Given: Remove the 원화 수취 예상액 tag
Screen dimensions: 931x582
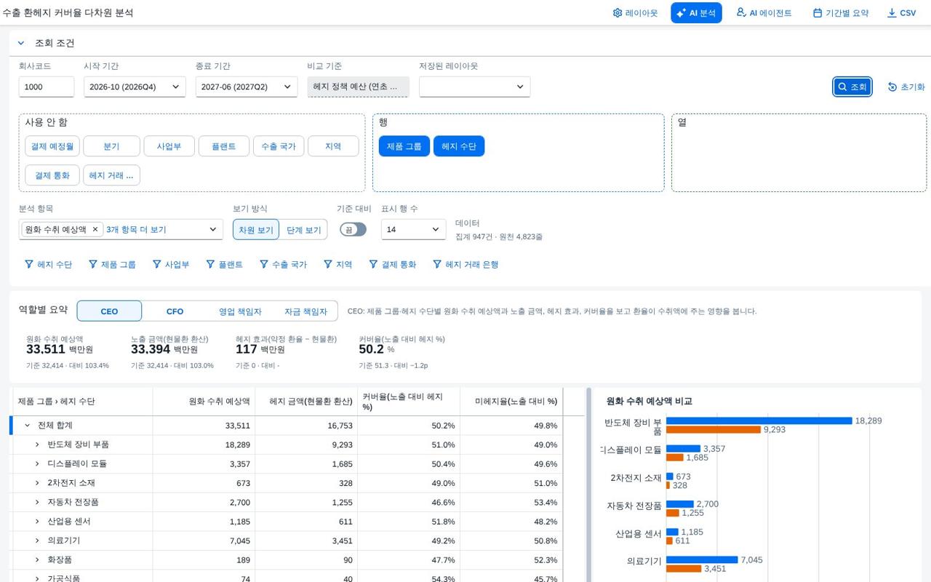Looking at the screenshot, I should click(x=95, y=229).
